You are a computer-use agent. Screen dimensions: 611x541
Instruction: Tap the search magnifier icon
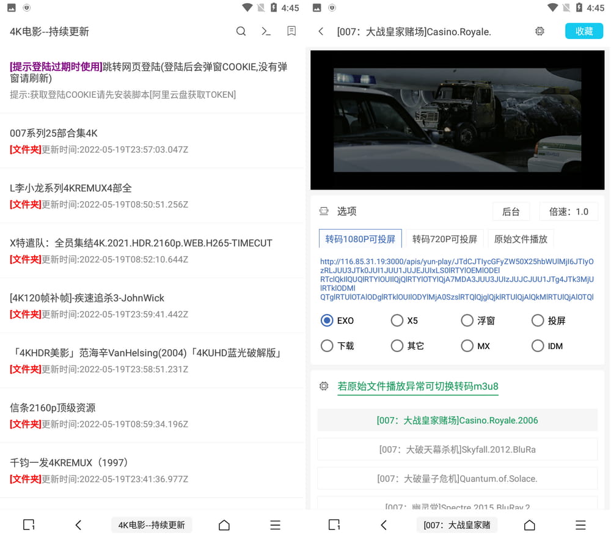click(241, 31)
